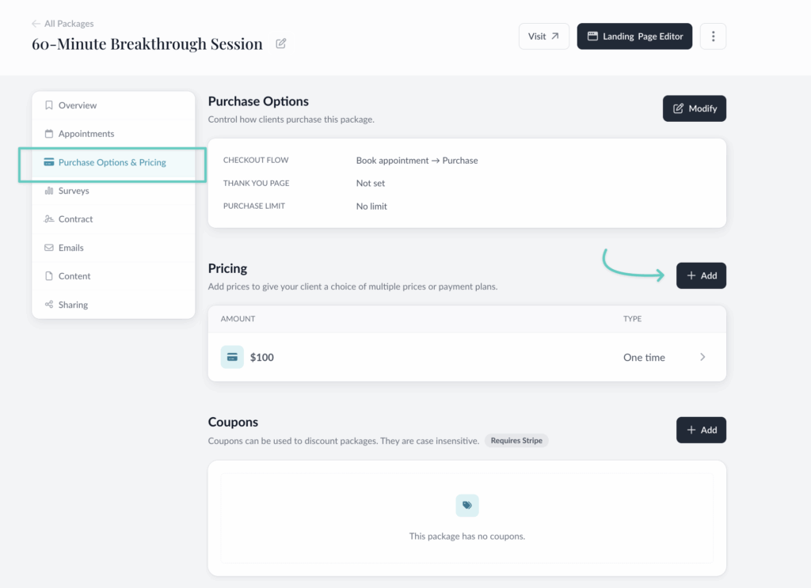Select Purchase Options & Pricing sidebar item
Screen dimensions: 811x588
tap(112, 162)
